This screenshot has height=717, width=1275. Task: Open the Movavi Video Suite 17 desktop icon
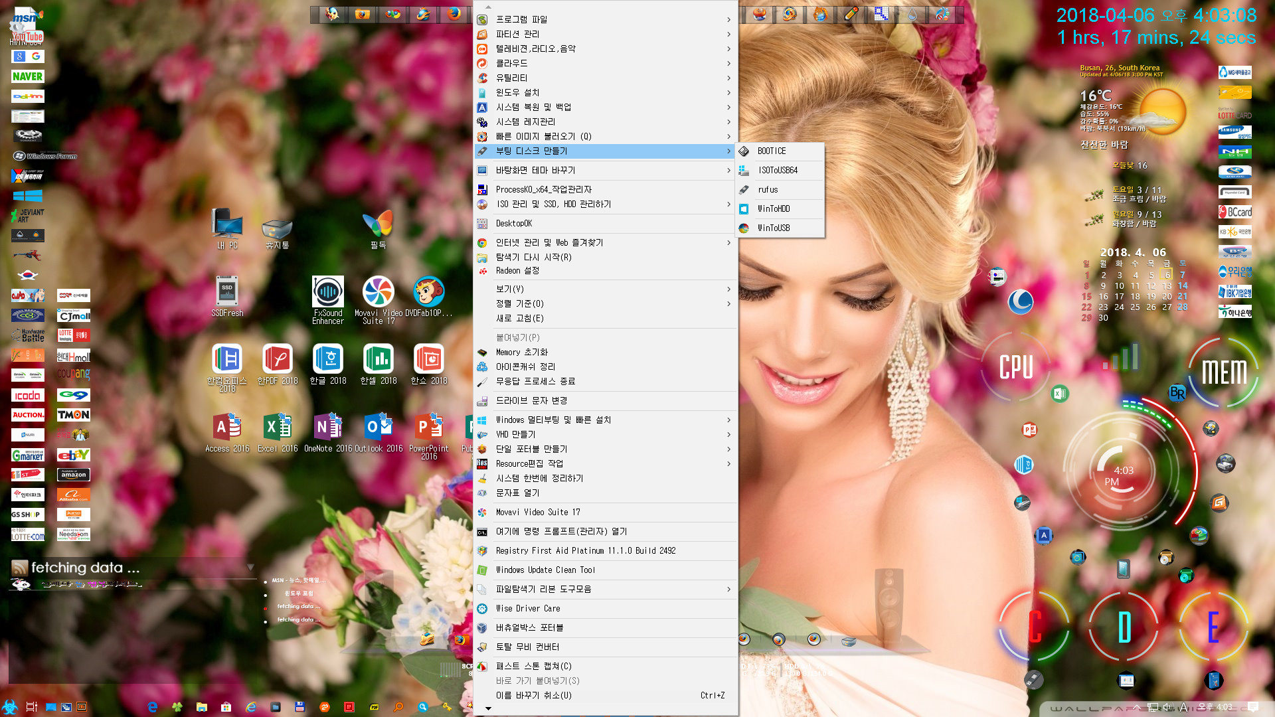click(x=379, y=300)
